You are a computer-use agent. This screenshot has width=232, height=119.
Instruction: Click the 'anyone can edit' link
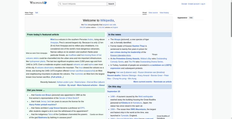coord(109,25)
